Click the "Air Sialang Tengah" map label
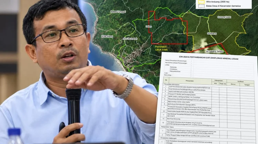 [x=215, y=51]
